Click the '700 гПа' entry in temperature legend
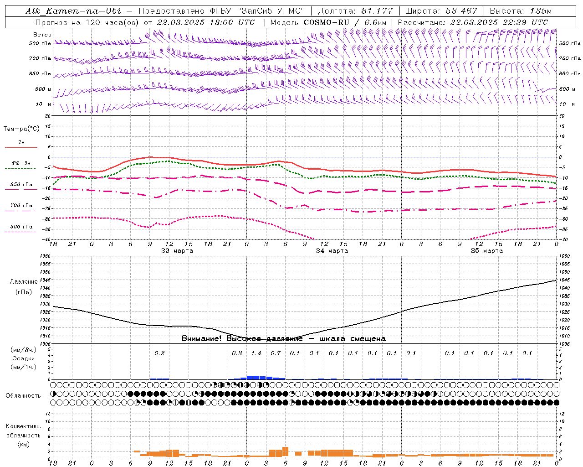583x467 pixels. [21, 206]
